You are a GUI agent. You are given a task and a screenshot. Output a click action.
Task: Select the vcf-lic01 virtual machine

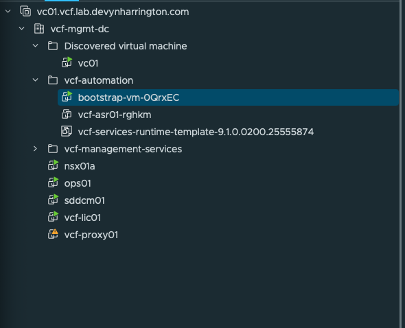(82, 218)
